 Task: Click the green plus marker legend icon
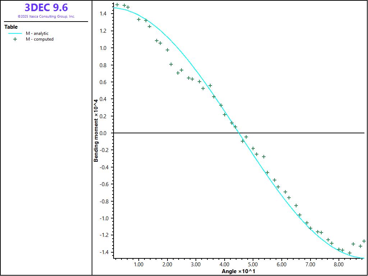(x=15, y=39)
